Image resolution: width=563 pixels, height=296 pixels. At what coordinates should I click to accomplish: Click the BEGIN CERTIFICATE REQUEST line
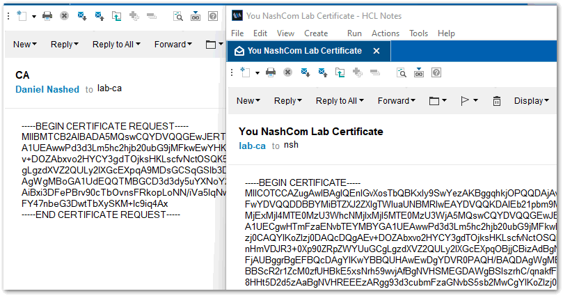(105, 126)
